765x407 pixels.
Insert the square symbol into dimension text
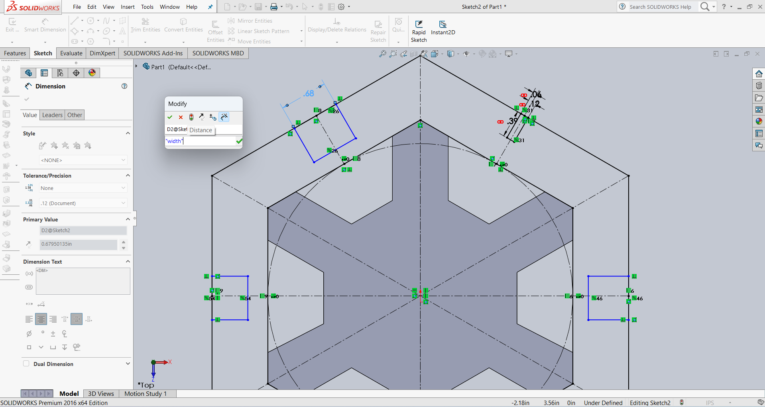click(x=29, y=347)
